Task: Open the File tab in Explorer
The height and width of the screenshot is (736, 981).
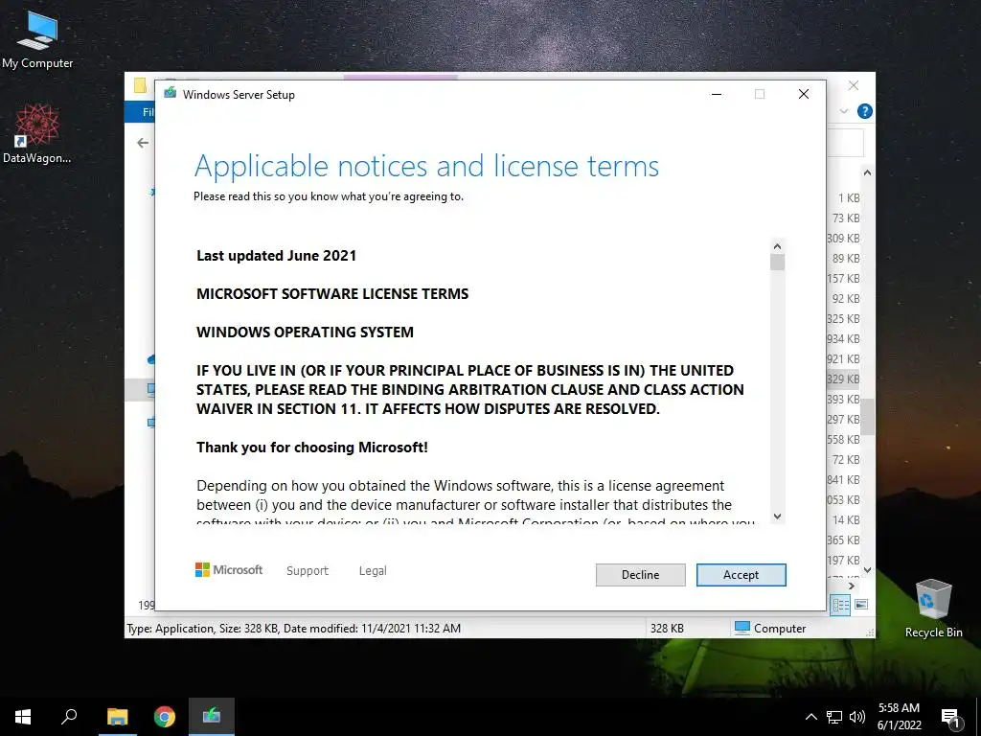Action: 140,112
